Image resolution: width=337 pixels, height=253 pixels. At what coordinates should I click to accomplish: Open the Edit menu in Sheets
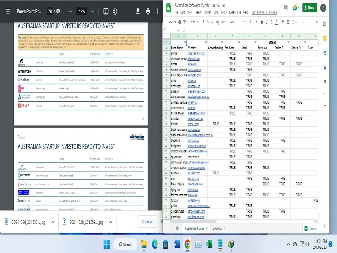(183, 12)
